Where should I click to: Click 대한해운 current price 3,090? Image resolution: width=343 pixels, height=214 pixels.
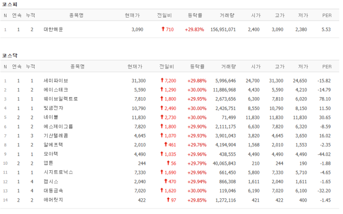tap(138, 29)
